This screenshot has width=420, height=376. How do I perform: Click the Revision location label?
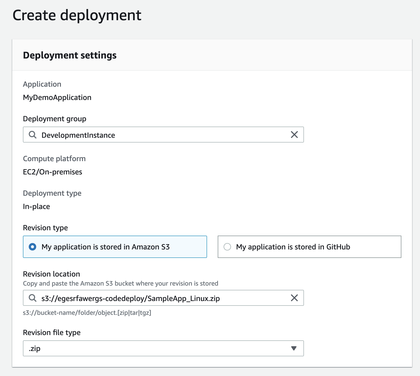[x=52, y=274]
